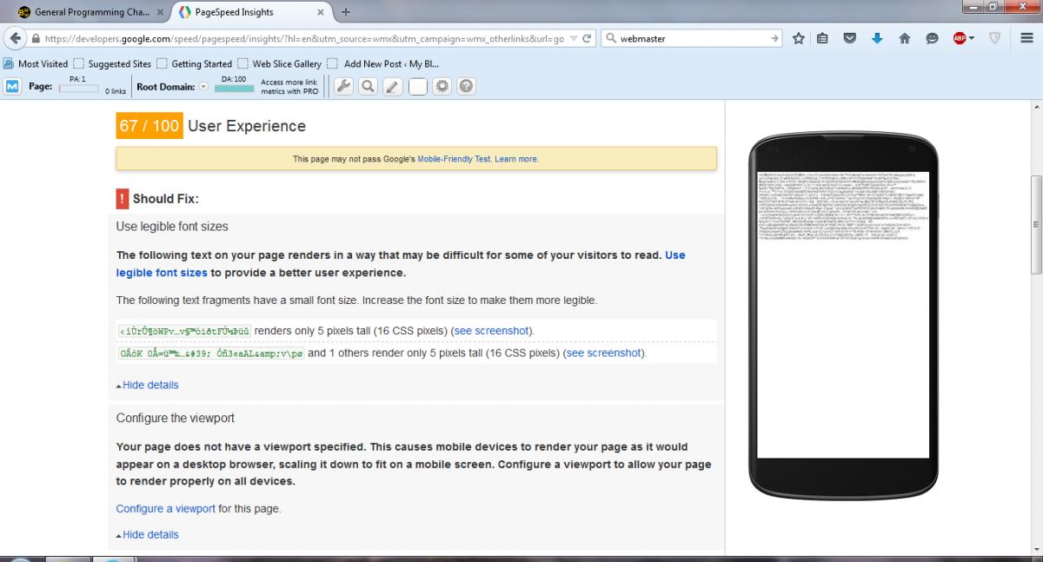1043x562 pixels.
Task: Click the first see screenshot link
Action: point(491,331)
